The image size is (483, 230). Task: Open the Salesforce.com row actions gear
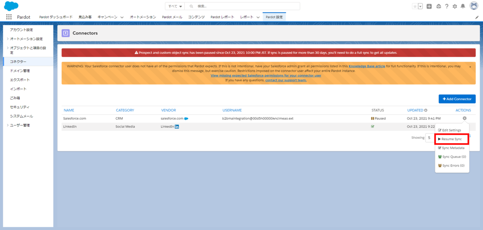coord(464,118)
